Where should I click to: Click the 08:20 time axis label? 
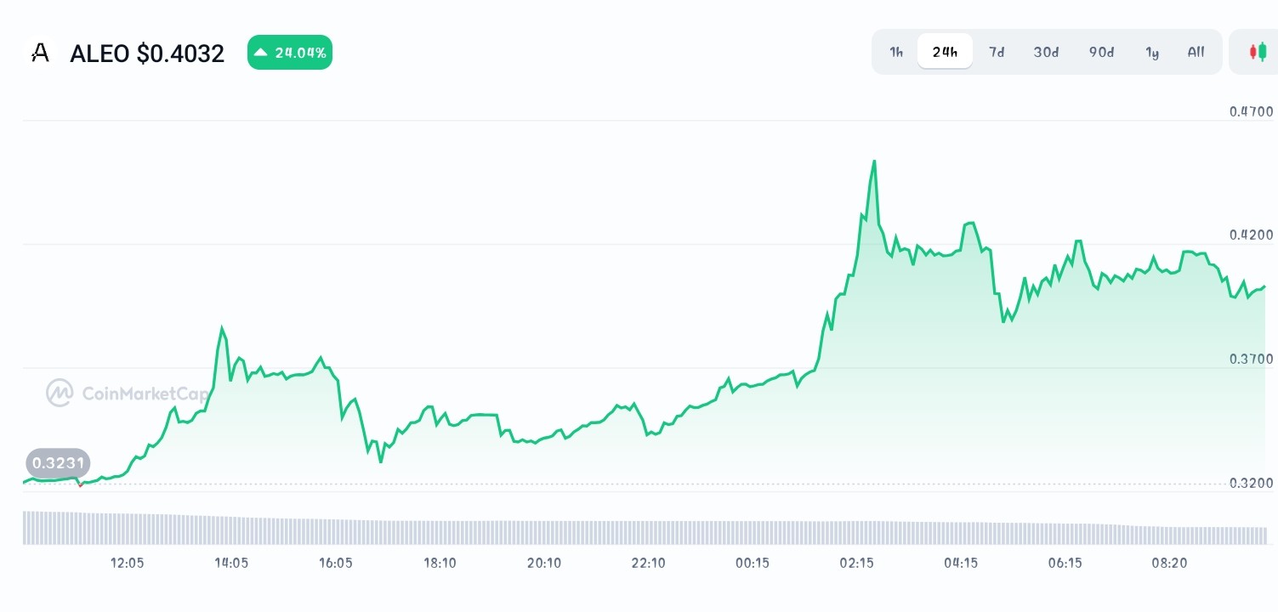[x=1169, y=563]
